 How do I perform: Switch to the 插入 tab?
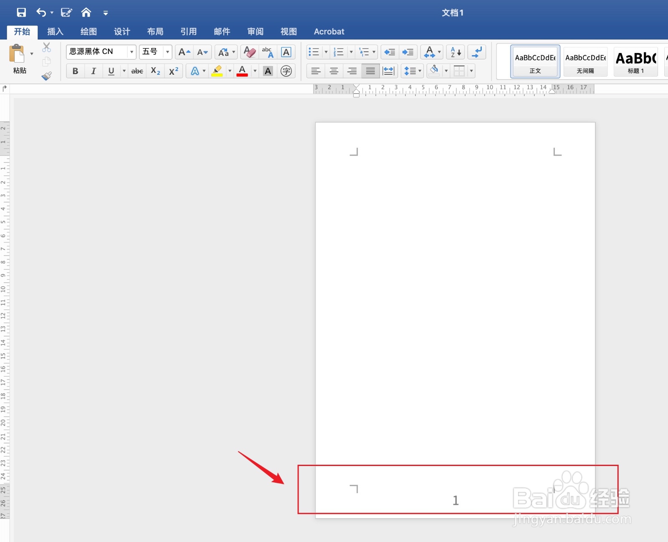55,32
